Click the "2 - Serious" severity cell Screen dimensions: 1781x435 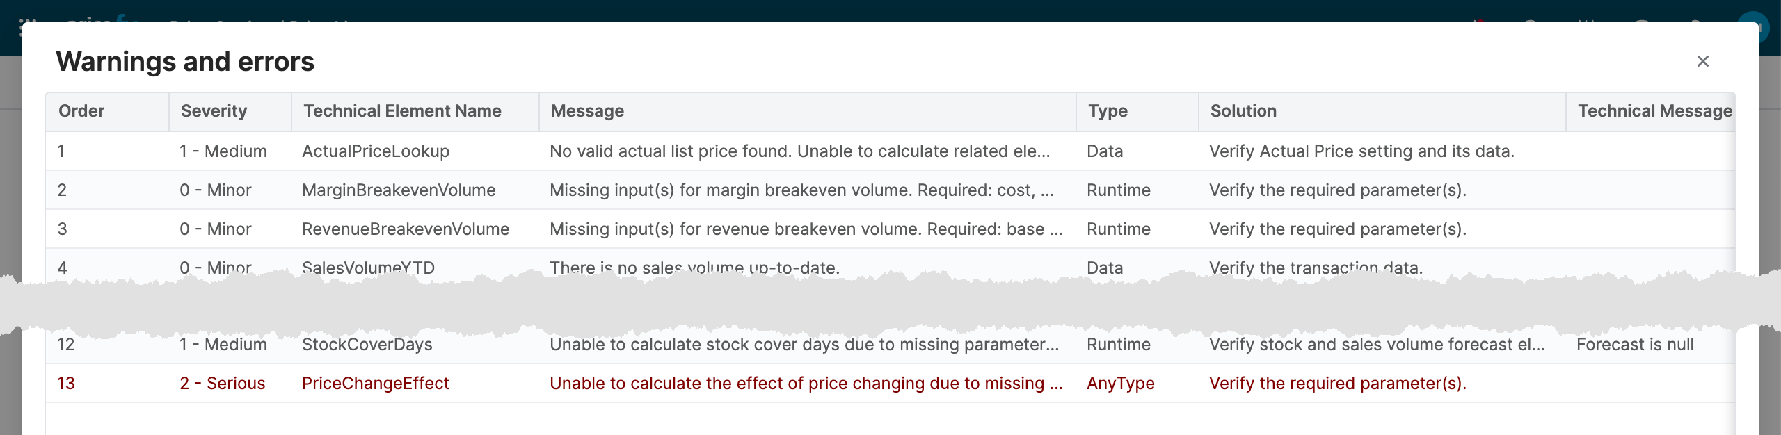point(223,384)
